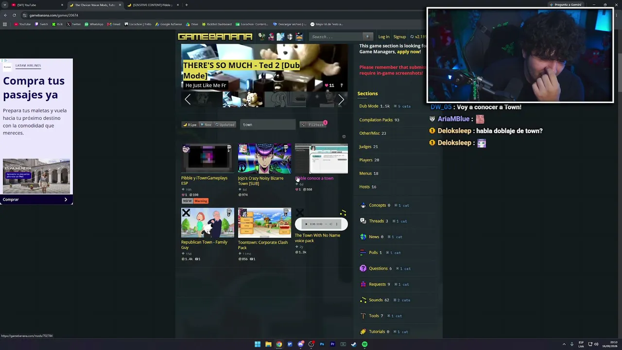Viewport: 622px width, 350px height.
Task: Open Spotify from the taskbar
Action: coord(364,344)
